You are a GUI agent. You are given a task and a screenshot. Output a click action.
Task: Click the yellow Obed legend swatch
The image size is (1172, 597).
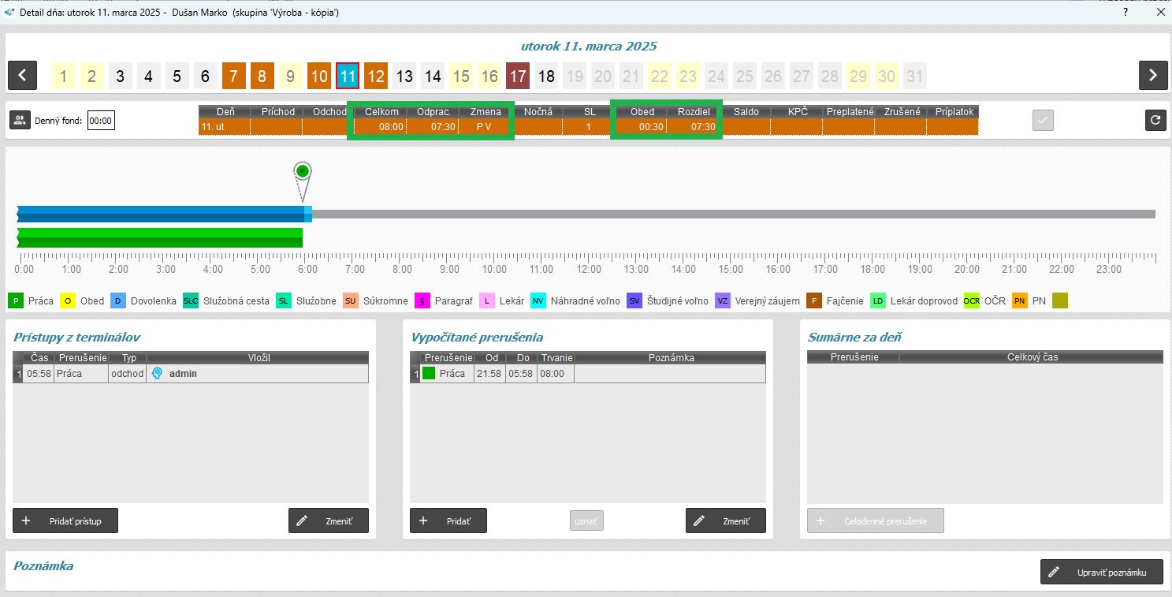click(69, 300)
